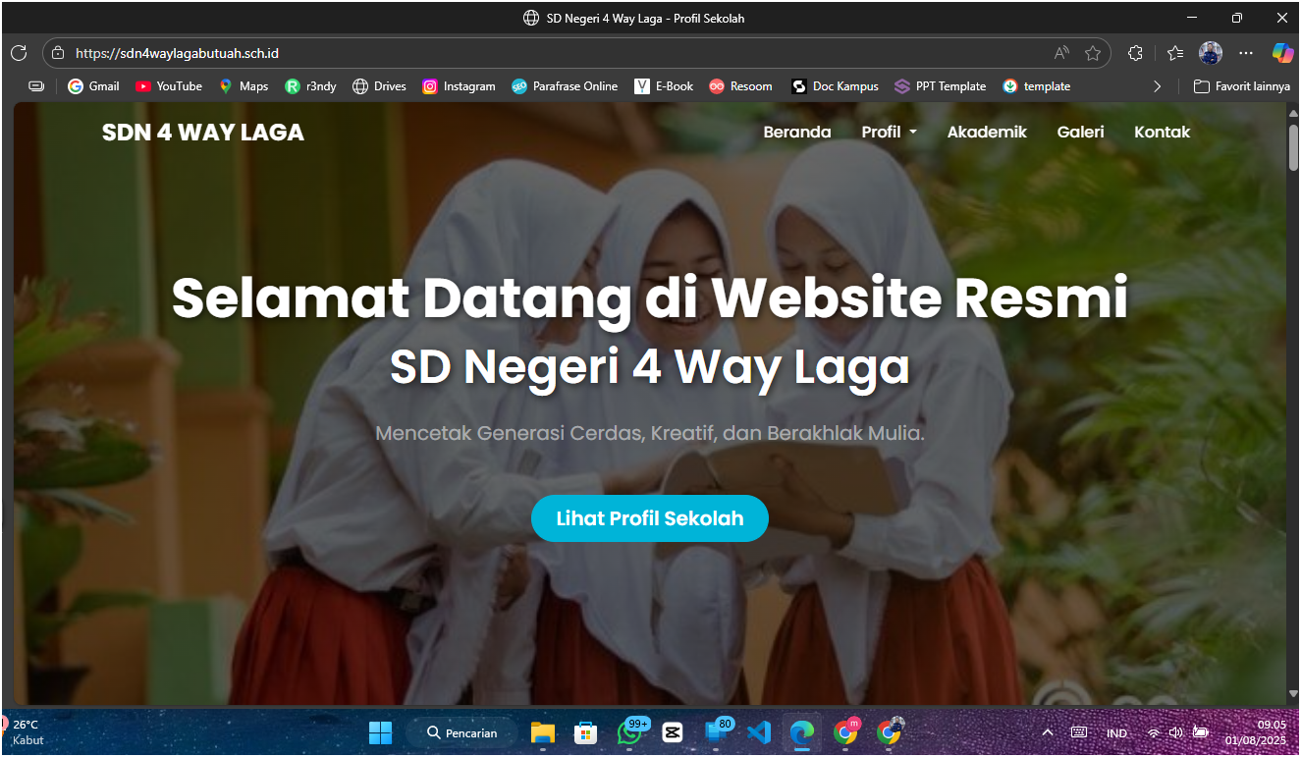1301x757 pixels.
Task: Show hidden favorites with the overflow chevron
Action: (1158, 85)
